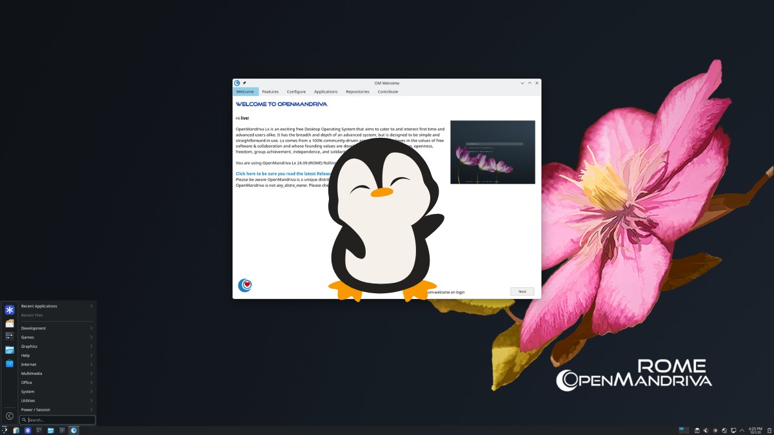Image resolution: width=774 pixels, height=435 pixels.
Task: Click the pin icon in OM Welcome title bar
Action: (x=244, y=83)
